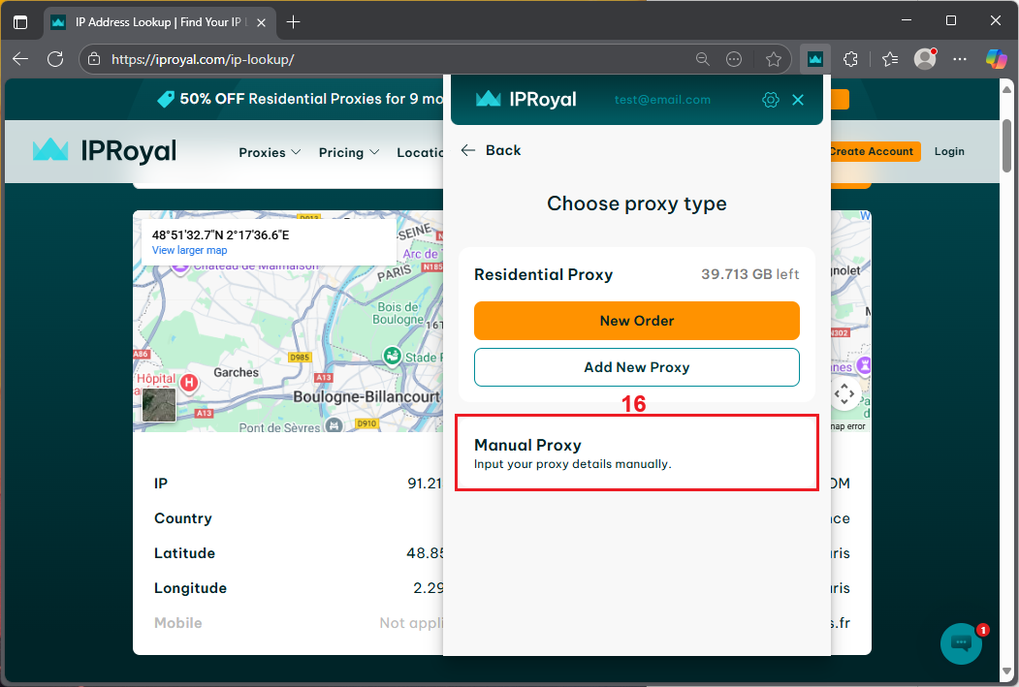Screen dimensions: 1019x687
Task: Select the Manual Proxy option
Action: coord(636,453)
